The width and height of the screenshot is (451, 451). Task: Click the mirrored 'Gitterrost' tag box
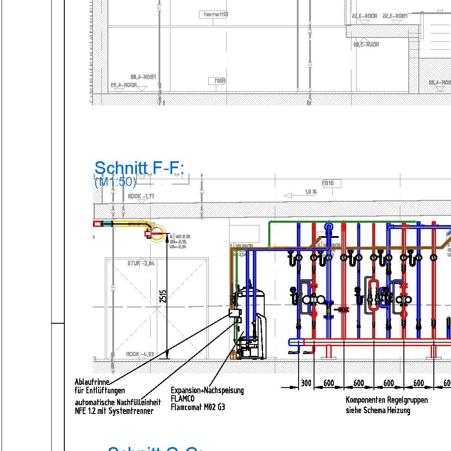point(213,15)
